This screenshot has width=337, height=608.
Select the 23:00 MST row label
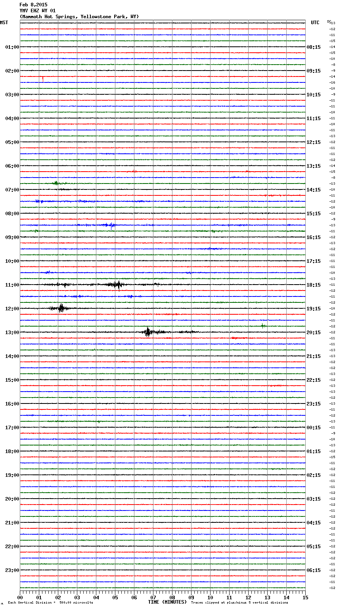point(12,570)
